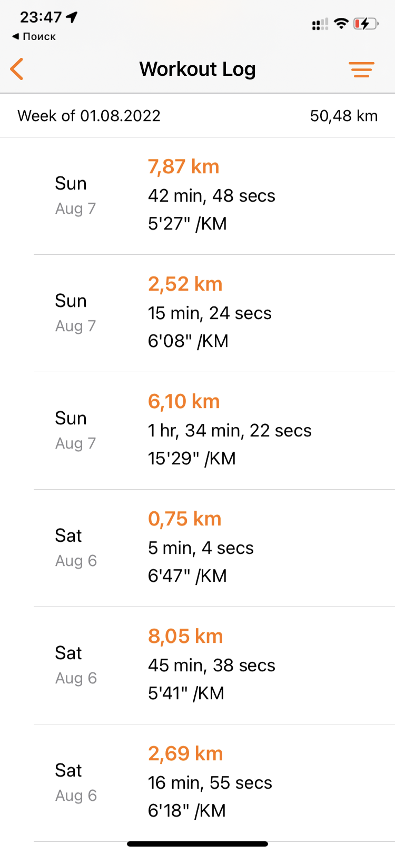This screenshot has width=395, height=855.
Task: Tap the 15'29" /KM pace text
Action: pos(192,459)
